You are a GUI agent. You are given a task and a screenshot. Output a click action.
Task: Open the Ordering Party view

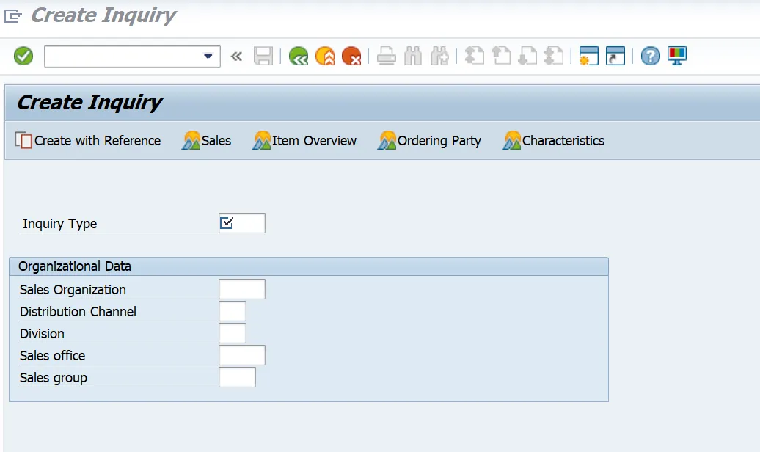point(430,141)
